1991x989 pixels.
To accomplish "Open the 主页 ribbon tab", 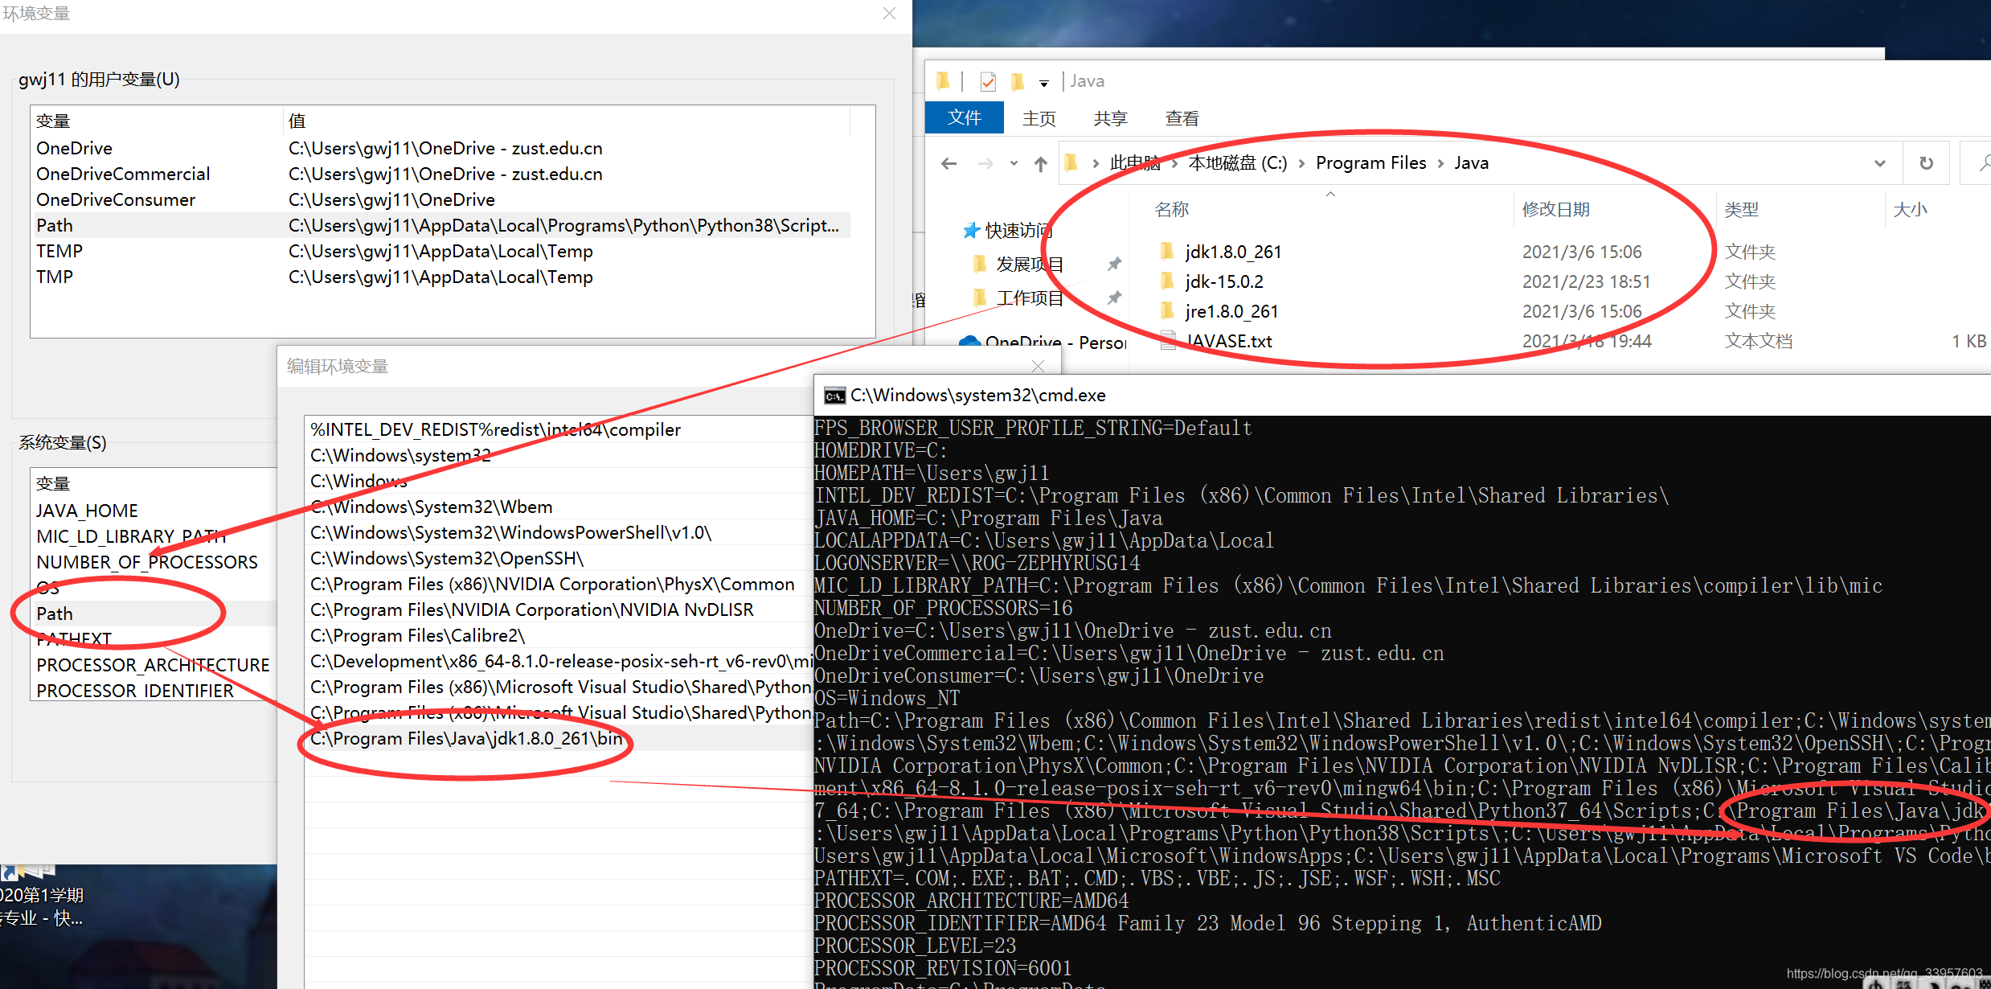I will tap(1039, 118).
